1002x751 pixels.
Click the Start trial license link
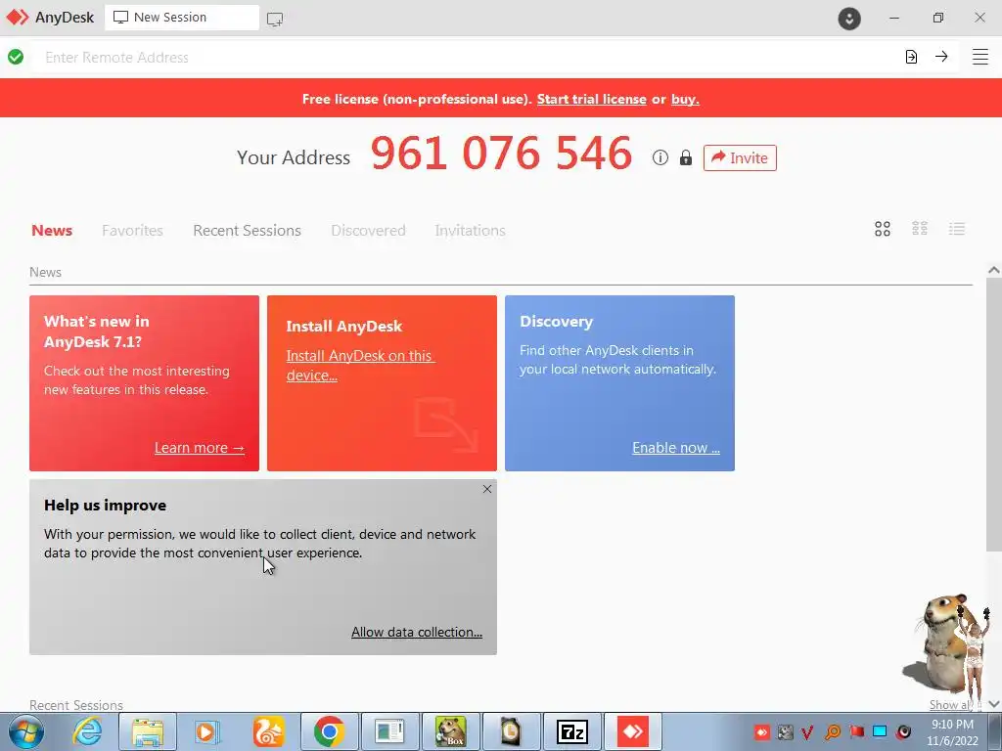[x=592, y=99]
